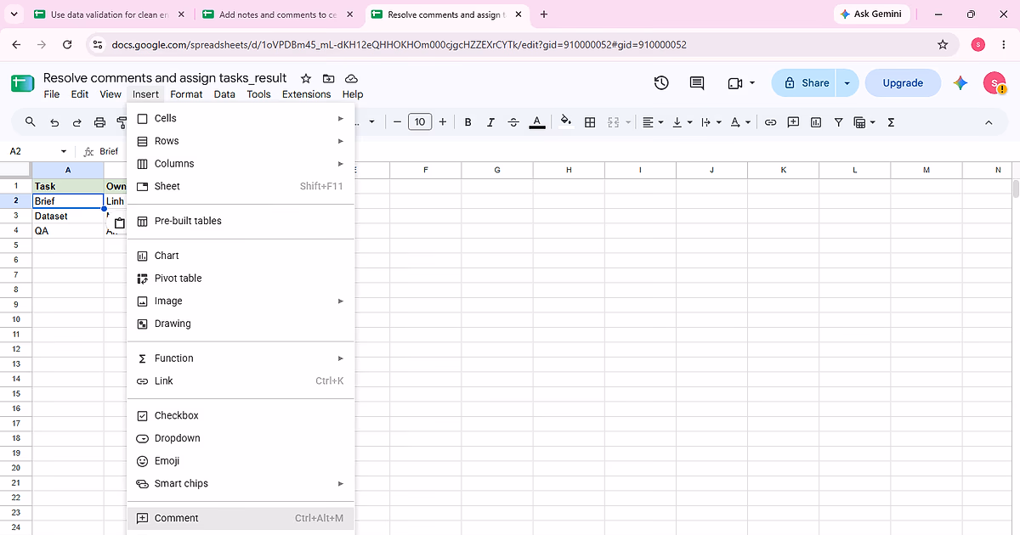Viewport: 1020px width, 535px height.
Task: Open the fill color picker
Action: click(567, 122)
